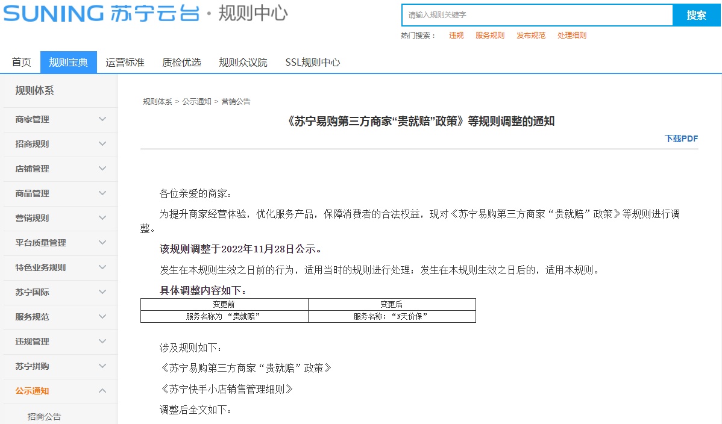722x424 pixels.
Task: Expand the 苏宁国际 chevron
Action: point(102,292)
